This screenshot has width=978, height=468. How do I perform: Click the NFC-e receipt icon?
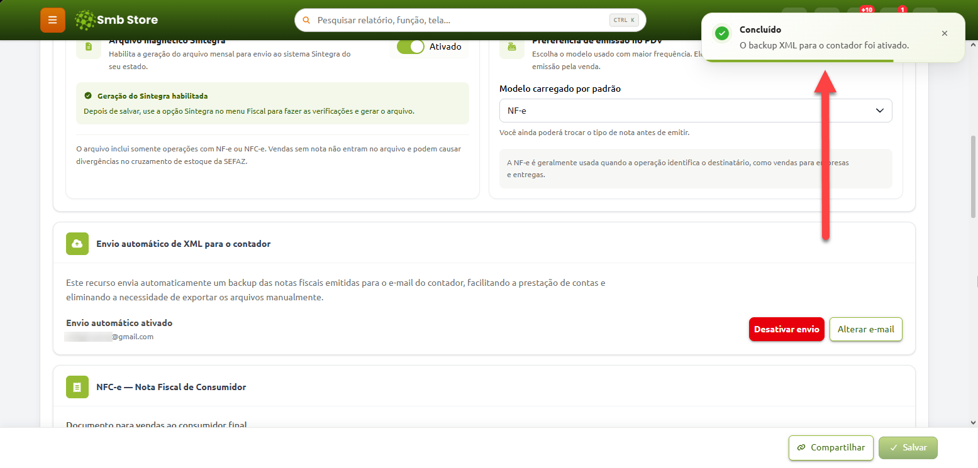[77, 387]
